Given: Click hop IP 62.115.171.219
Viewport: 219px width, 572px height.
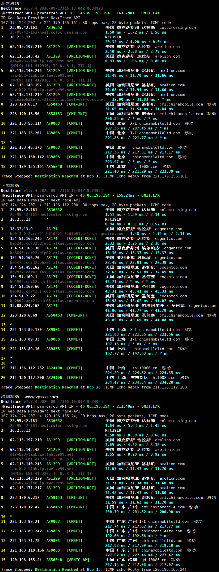Looking at the screenshot, I should [x=26, y=95].
